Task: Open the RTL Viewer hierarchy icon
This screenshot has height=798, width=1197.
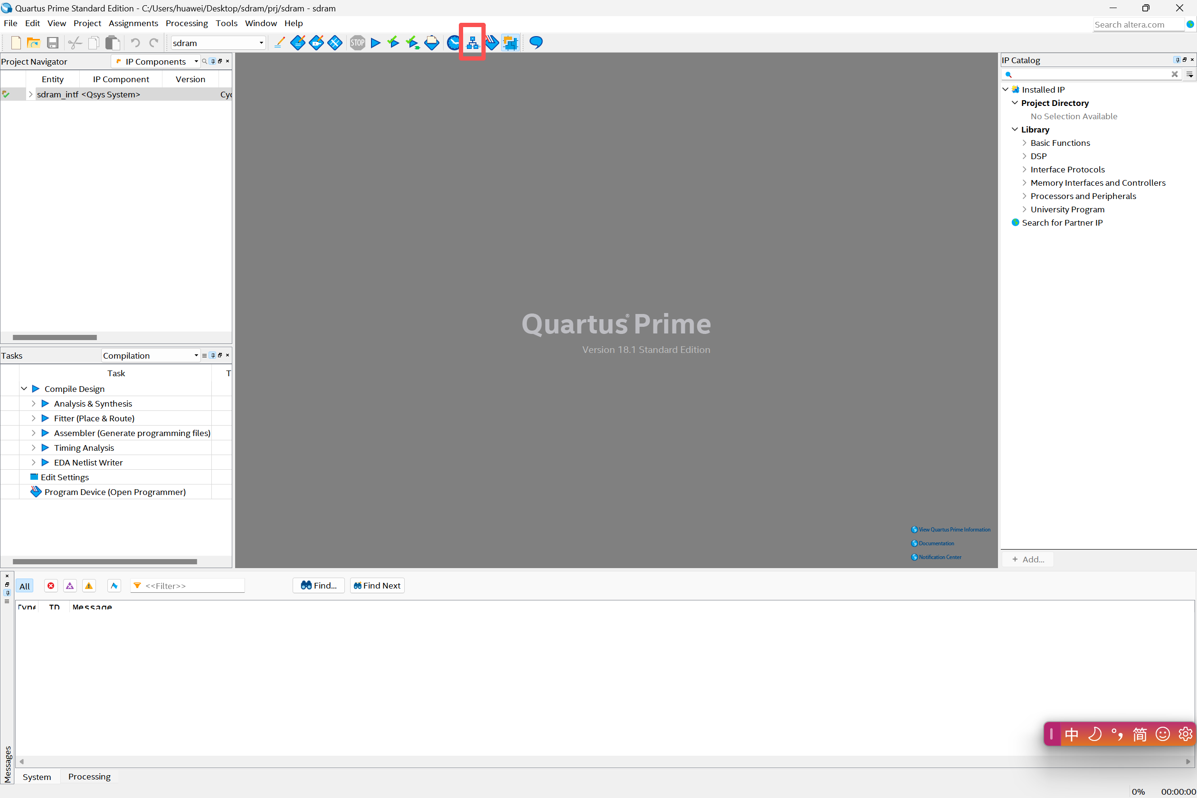Action: [x=472, y=43]
